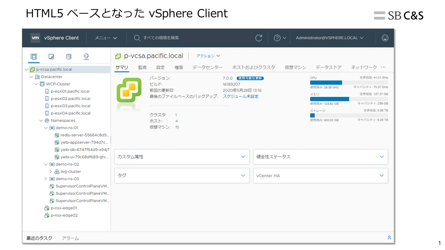445x250 pixels.
Task: Open the スケジュール未設定 backup link
Action: click(241, 97)
